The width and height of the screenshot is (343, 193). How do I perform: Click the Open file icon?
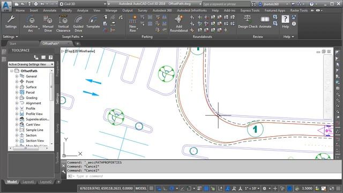[23, 4]
